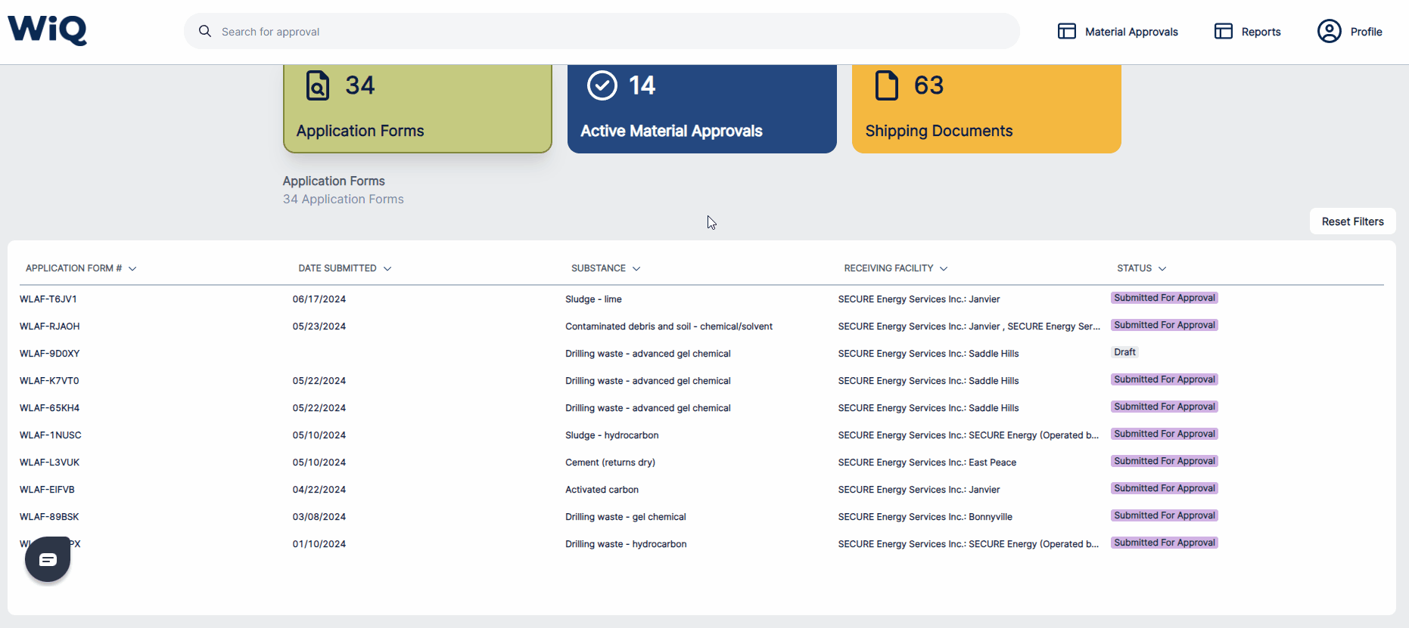This screenshot has height=628, width=1409.
Task: Click Drilling waste - hydrocarbon cell
Action: tap(627, 544)
